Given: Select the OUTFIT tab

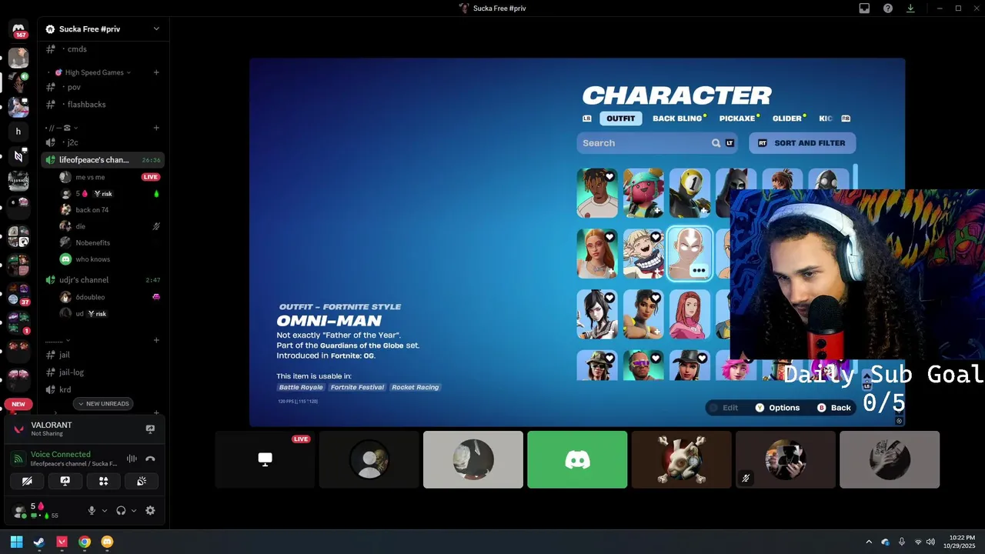Looking at the screenshot, I should point(620,118).
